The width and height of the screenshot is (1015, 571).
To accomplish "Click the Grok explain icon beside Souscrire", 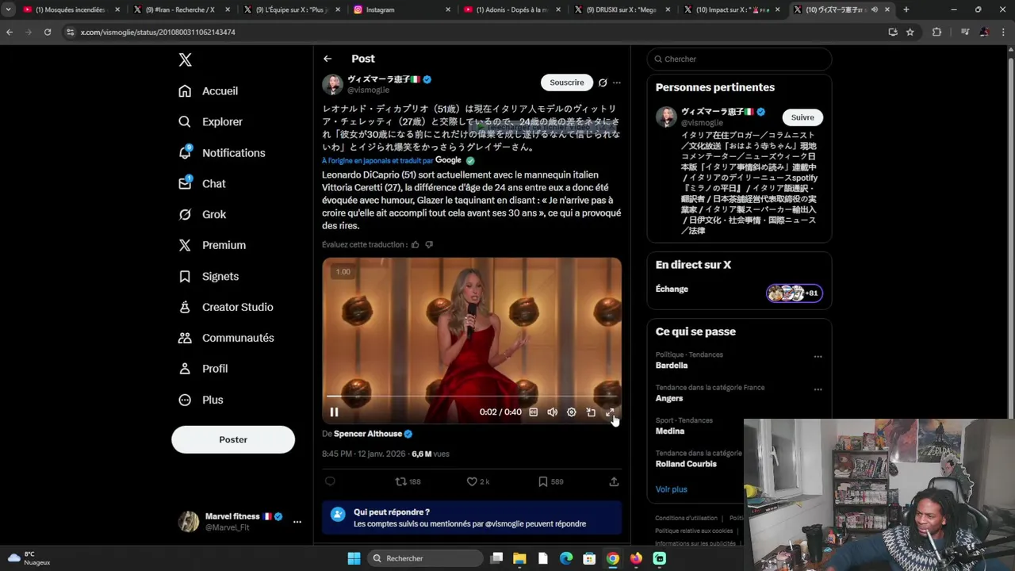I will 603,82.
